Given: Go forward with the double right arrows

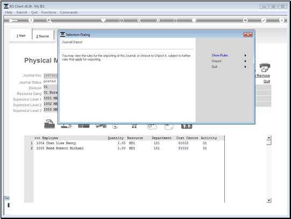Looking at the screenshot, I should point(158,20).
